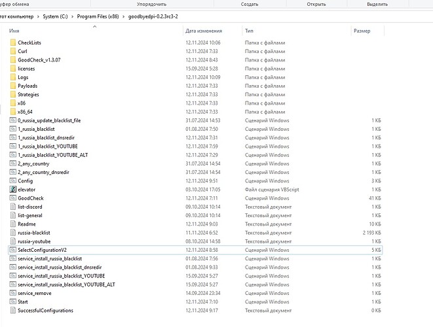Click the x86_64 folder icon

tap(12, 112)
